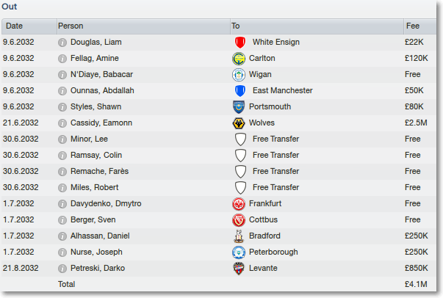Select the Peterborough club crest

point(239,252)
